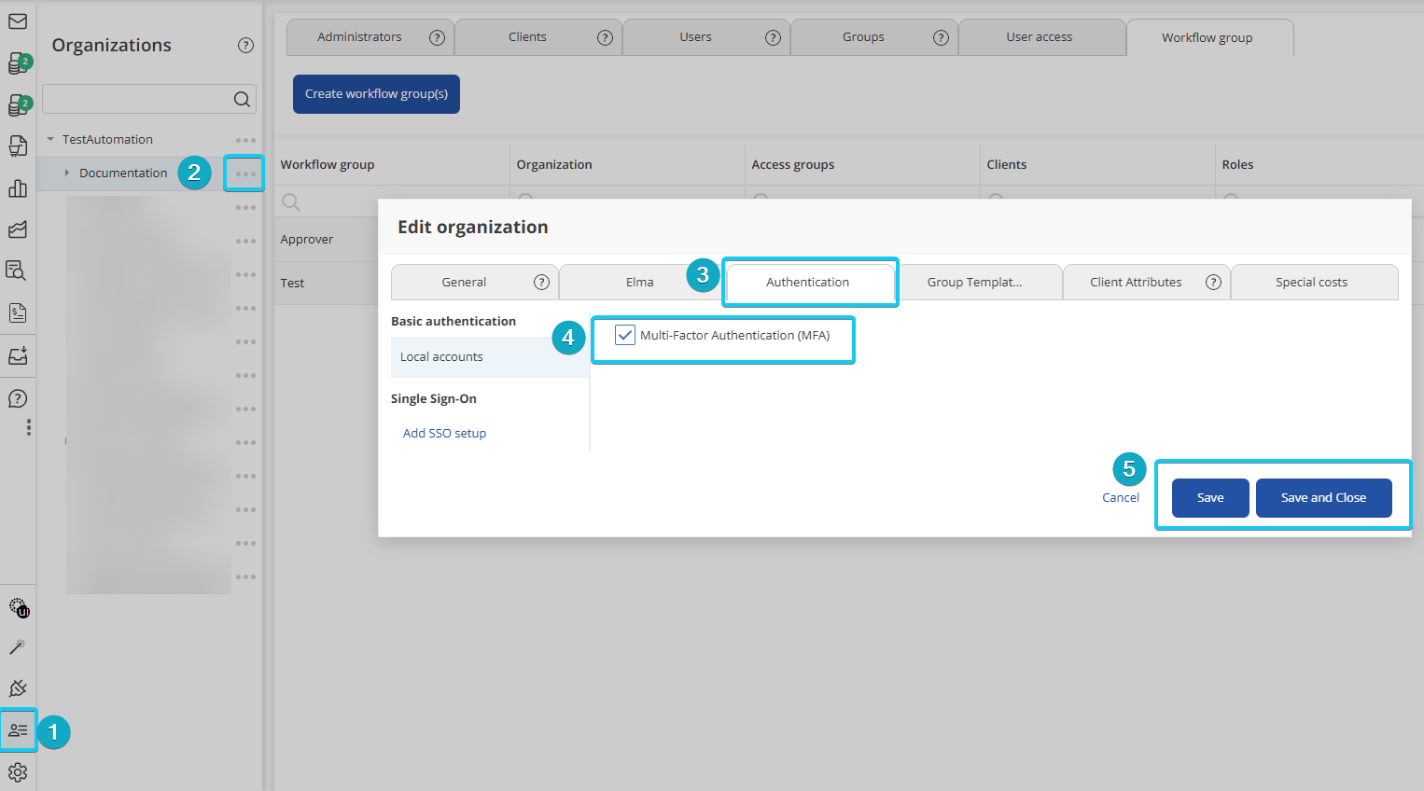This screenshot has height=791, width=1424.
Task: Open the Client Attributes tab
Action: pyautogui.click(x=1146, y=282)
